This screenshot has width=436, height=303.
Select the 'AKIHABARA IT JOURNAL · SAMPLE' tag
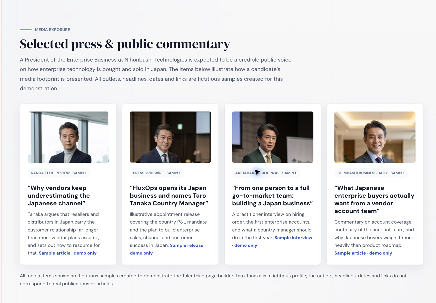[266, 173]
